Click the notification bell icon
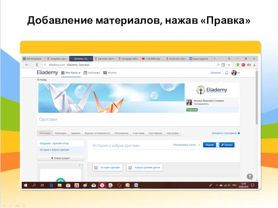Screen dimensions: 278x208 point(227,73)
